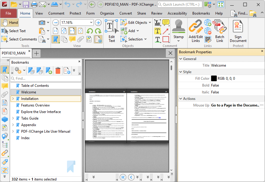Expand the Installation bookmark

13,99
